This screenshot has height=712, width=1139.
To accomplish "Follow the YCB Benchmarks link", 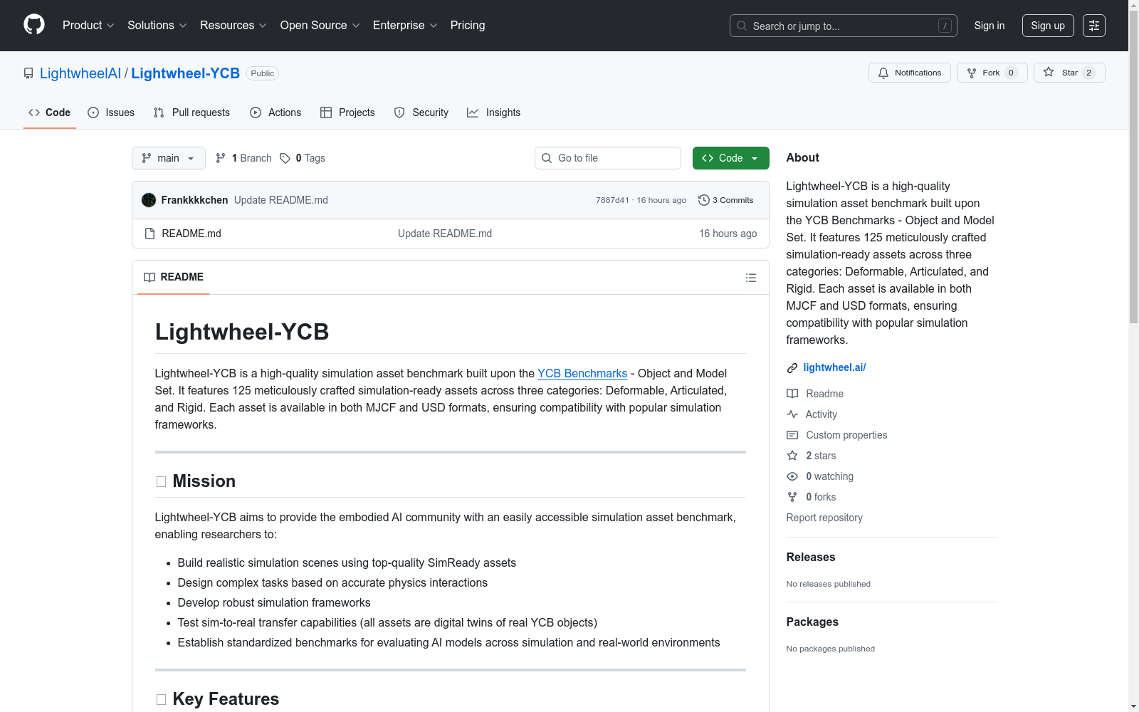I will click(x=582, y=373).
